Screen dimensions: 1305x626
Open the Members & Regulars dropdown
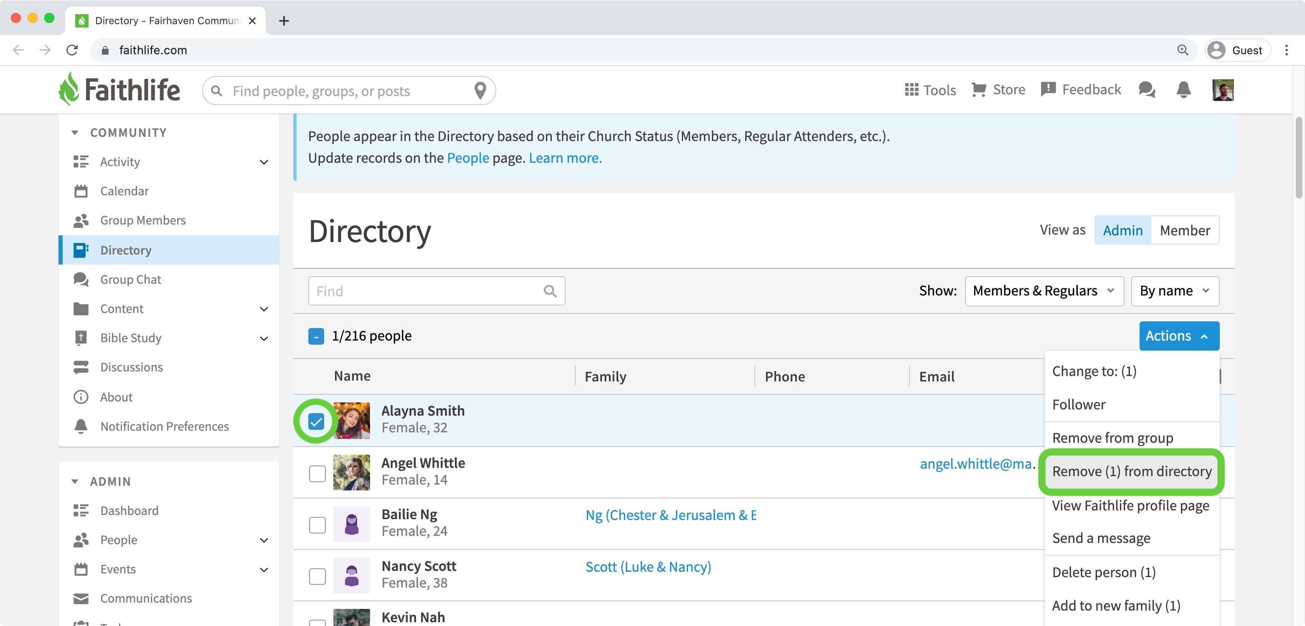[1044, 291]
